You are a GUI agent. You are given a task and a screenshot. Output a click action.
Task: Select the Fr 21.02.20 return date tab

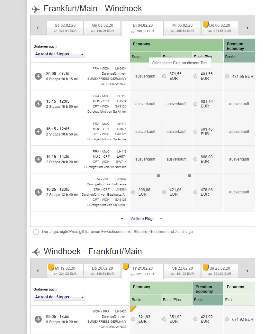(142, 271)
